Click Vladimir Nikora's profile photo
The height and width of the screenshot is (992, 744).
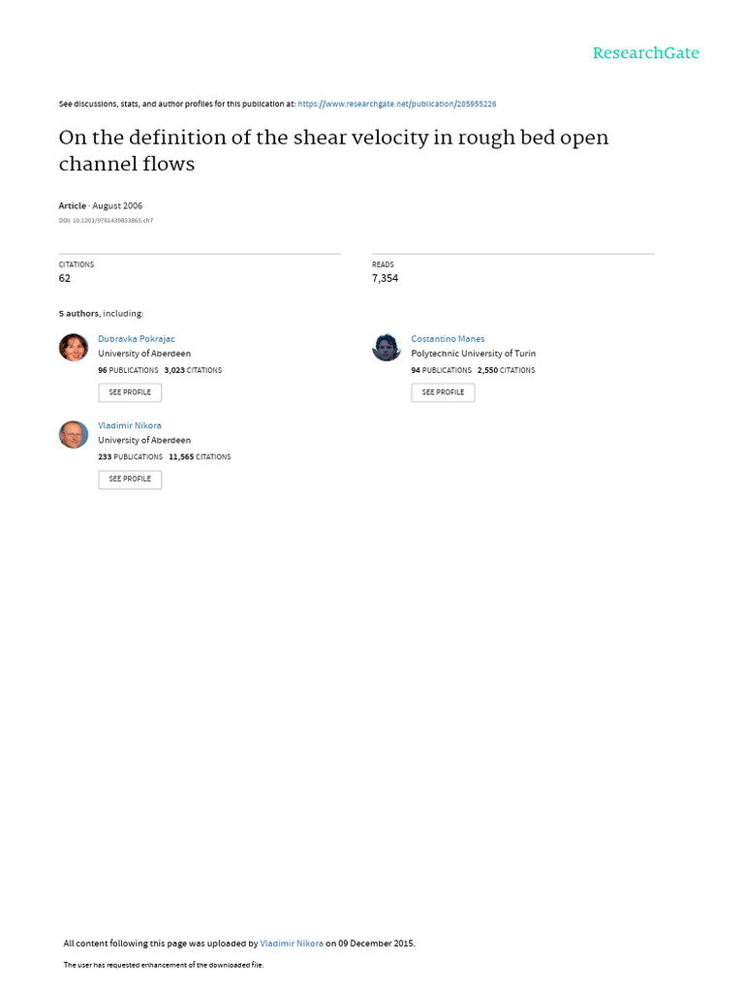pyautogui.click(x=74, y=434)
